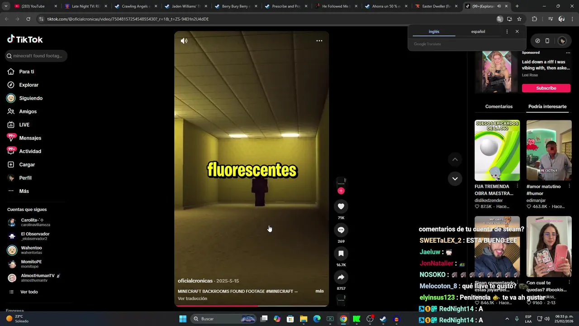The image size is (579, 326).
Task: Open the video three-dots options menu
Action: coord(319,41)
